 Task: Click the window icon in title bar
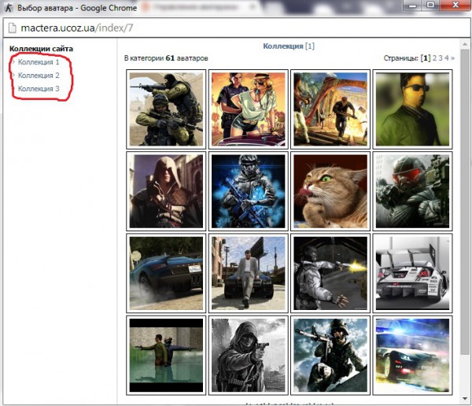(9, 8)
